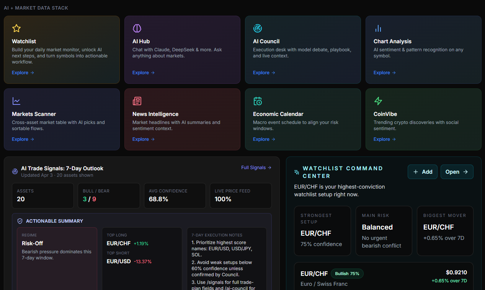Open Explore link in CoinVibe card
Screen dimensions: 485x290
point(385,139)
